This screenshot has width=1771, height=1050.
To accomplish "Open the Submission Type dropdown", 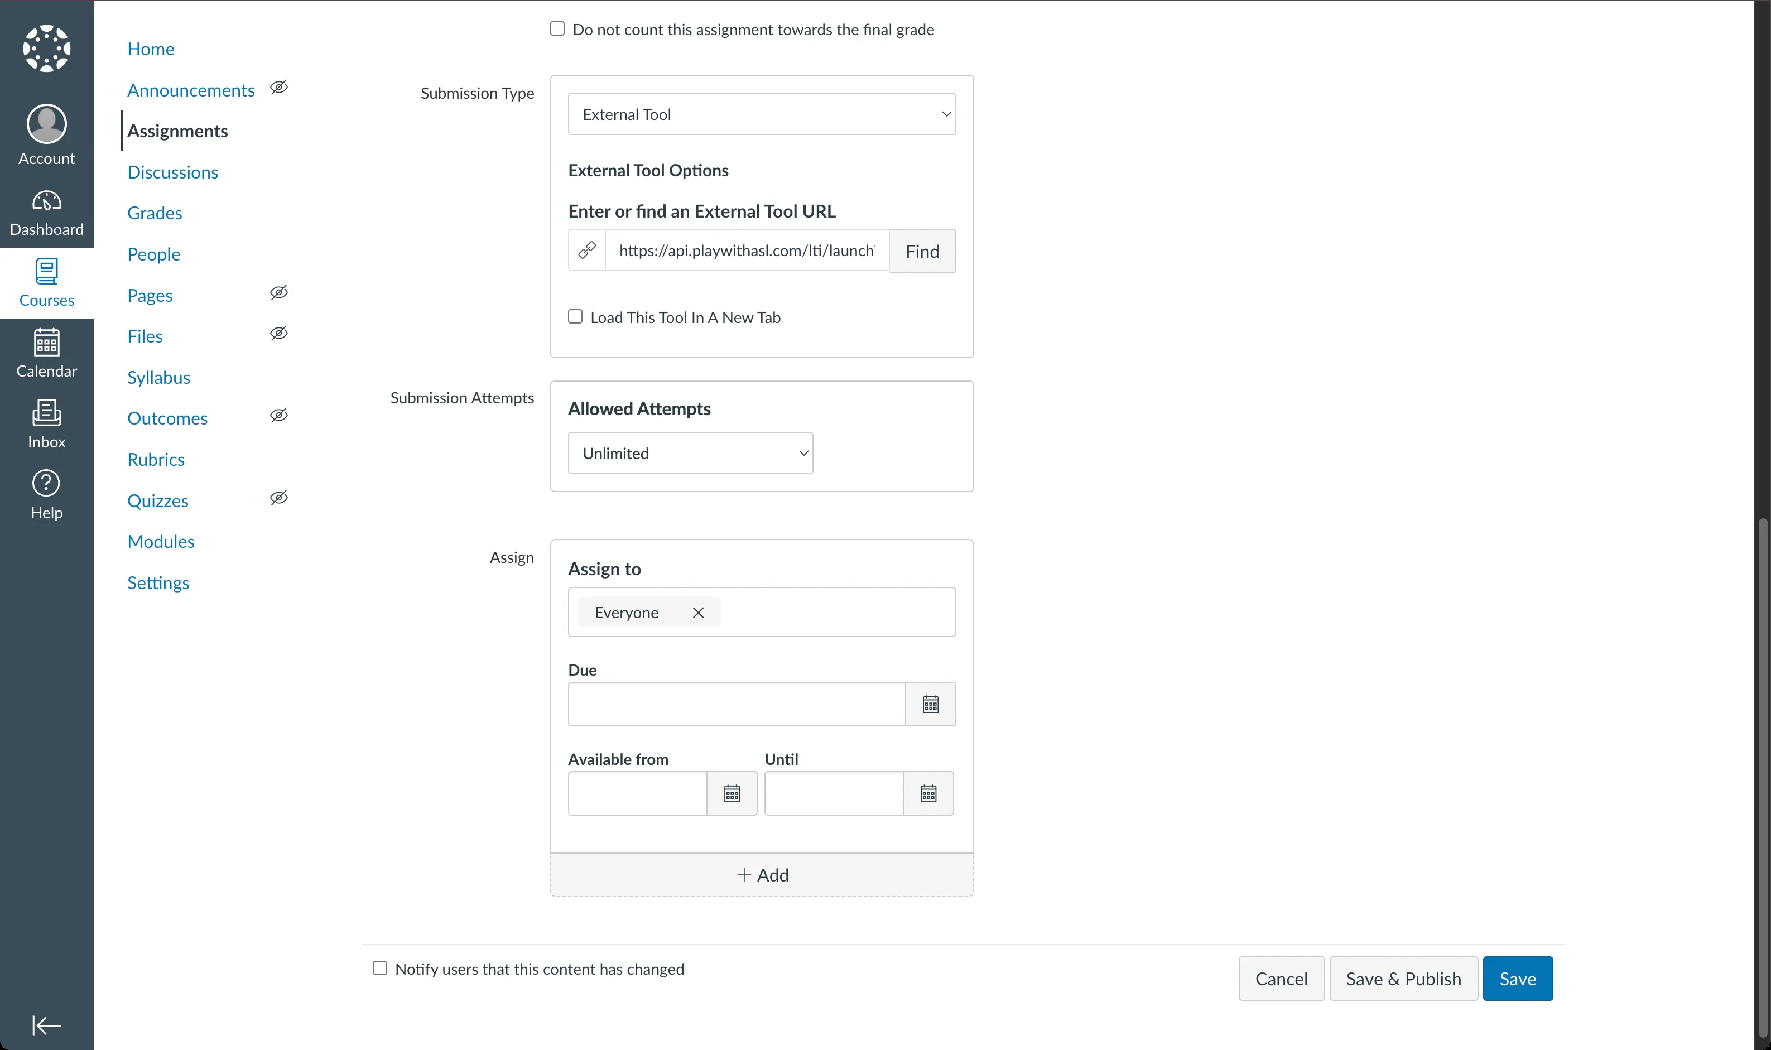I will click(x=761, y=114).
